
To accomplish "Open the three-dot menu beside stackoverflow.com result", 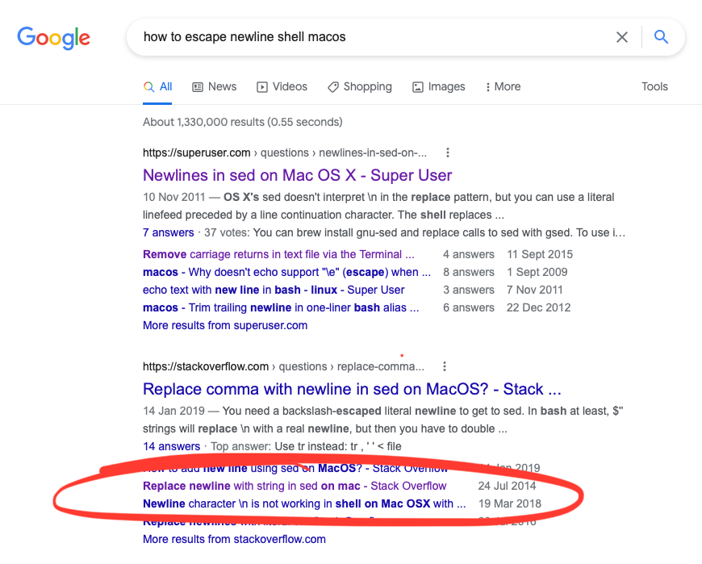I will click(x=444, y=366).
